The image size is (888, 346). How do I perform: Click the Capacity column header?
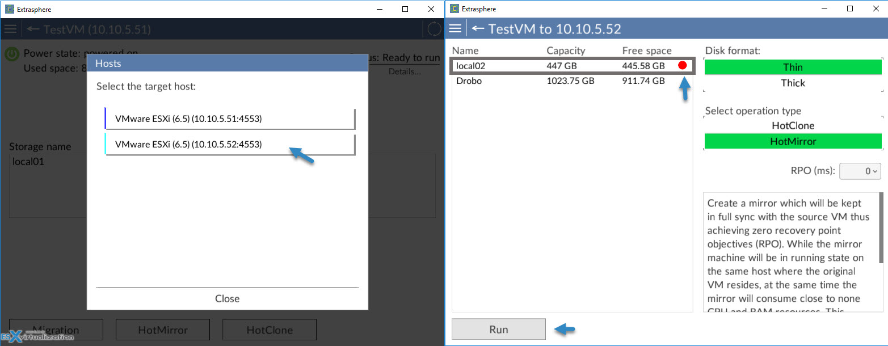coord(566,50)
